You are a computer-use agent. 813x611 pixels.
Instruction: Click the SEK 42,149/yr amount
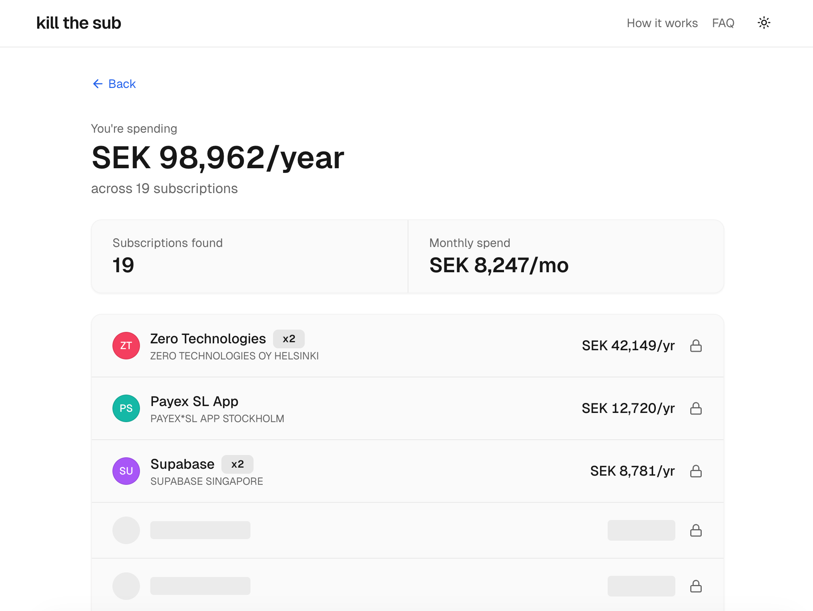pyautogui.click(x=628, y=346)
